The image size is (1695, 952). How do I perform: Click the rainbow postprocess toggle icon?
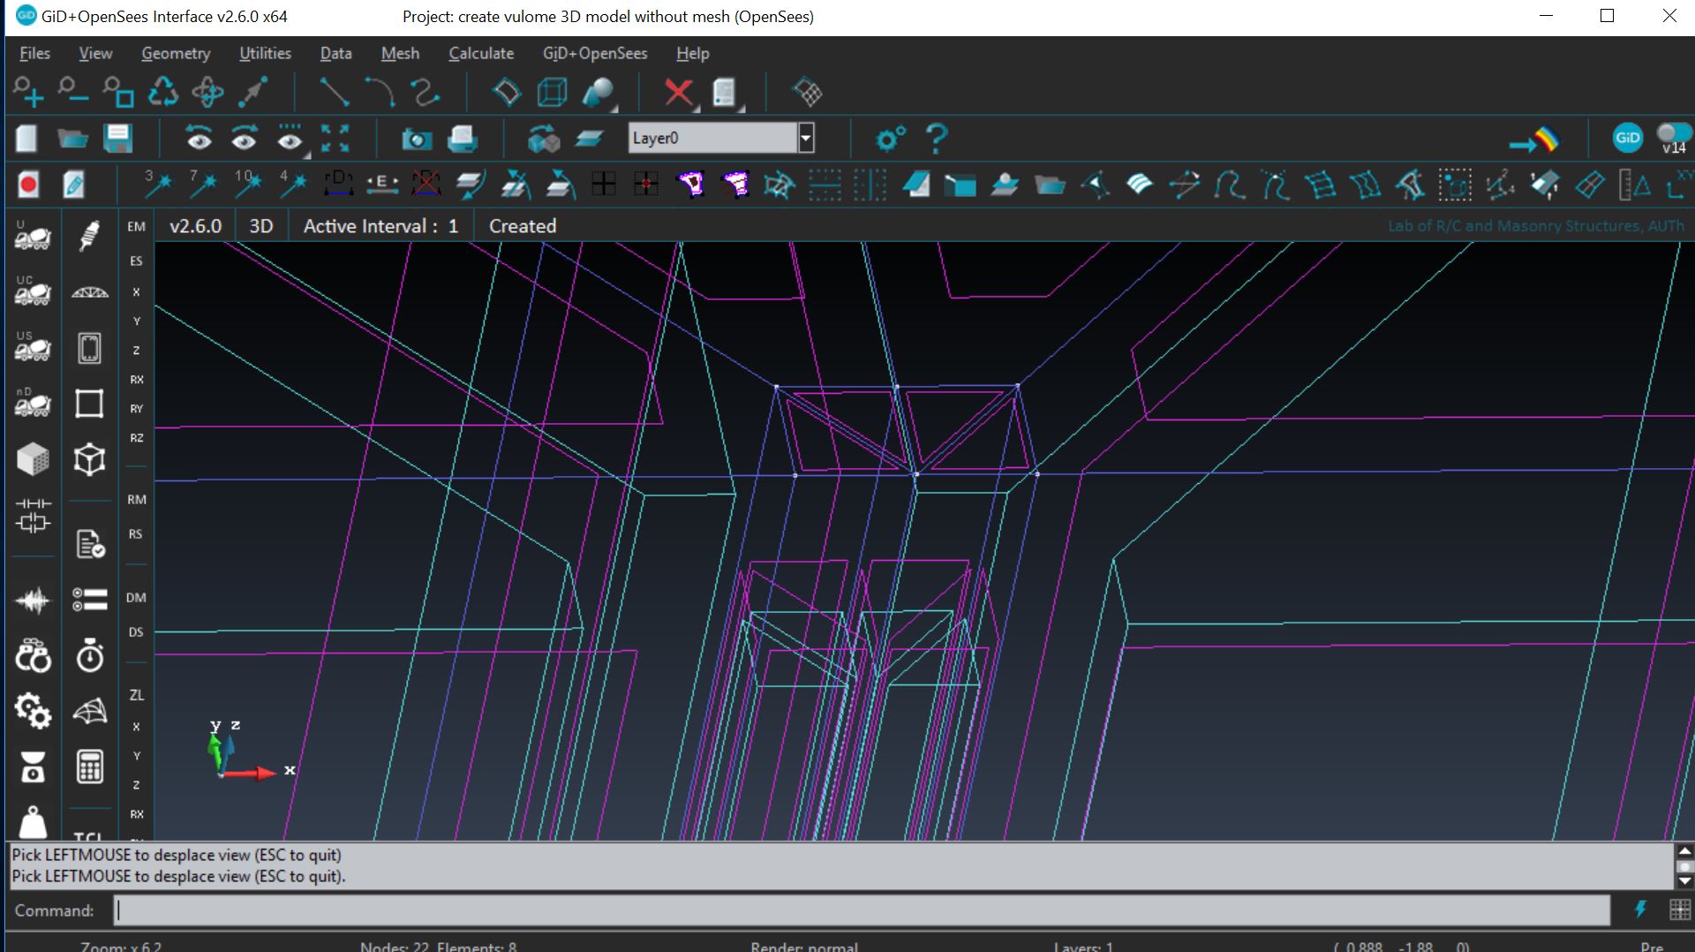tap(1534, 140)
